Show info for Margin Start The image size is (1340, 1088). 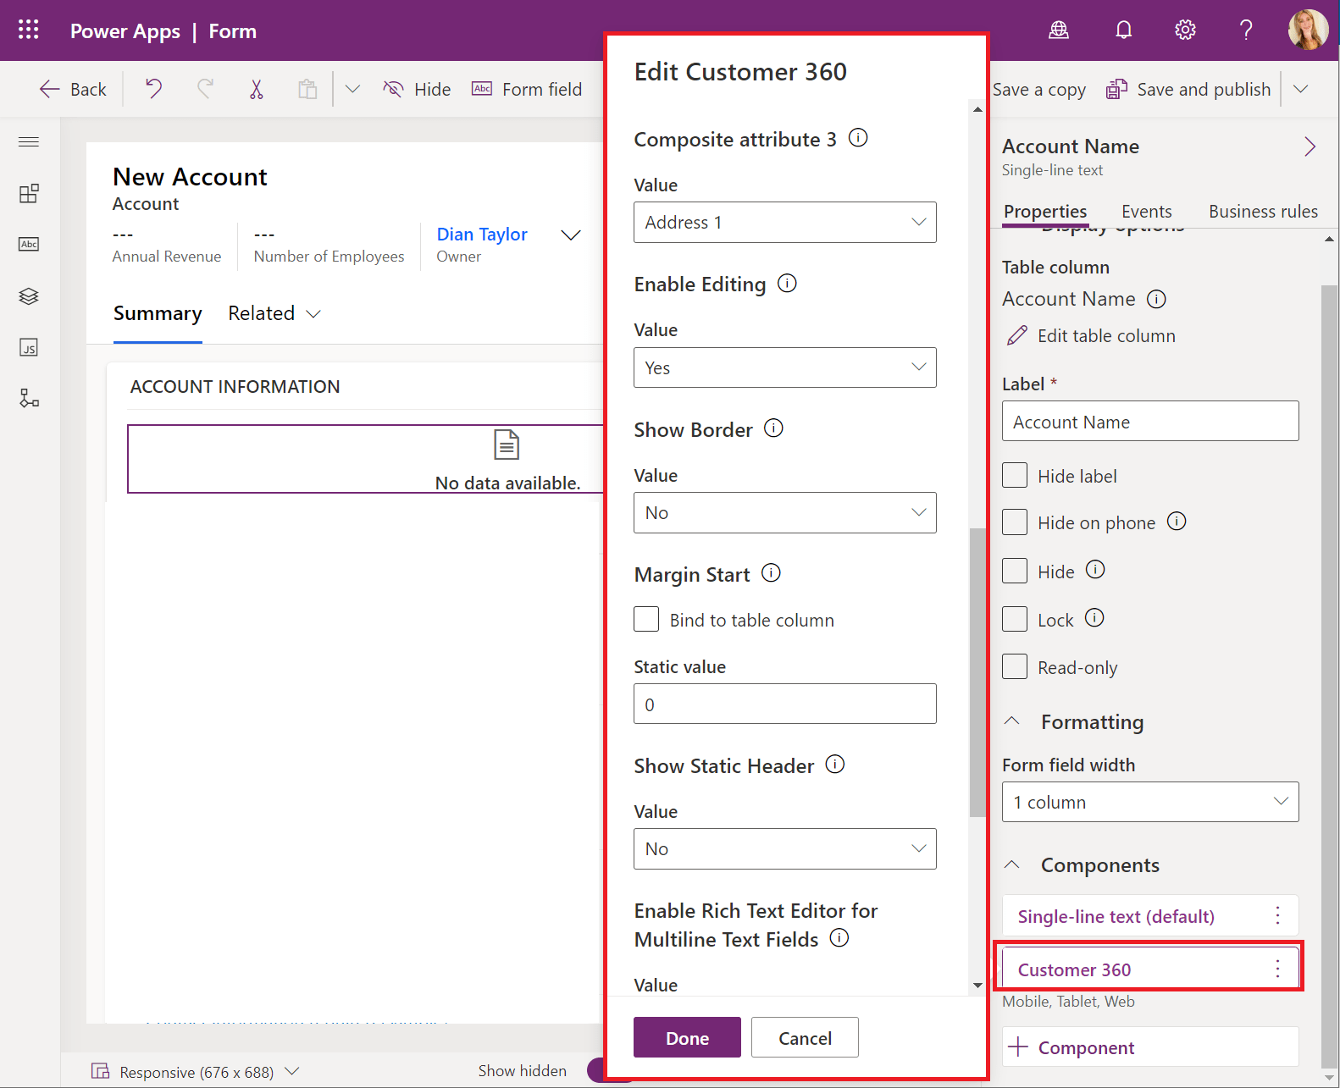point(771,573)
